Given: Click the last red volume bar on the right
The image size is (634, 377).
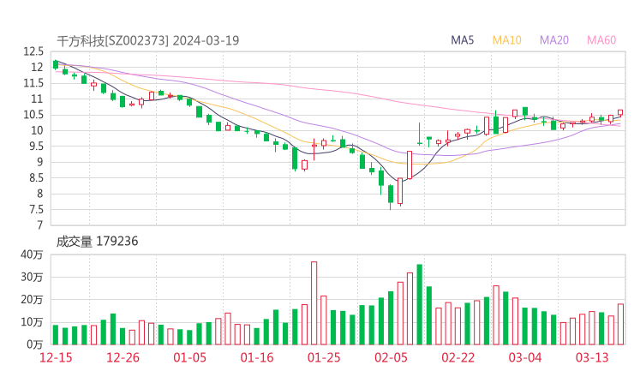Looking at the screenshot, I should click(620, 325).
